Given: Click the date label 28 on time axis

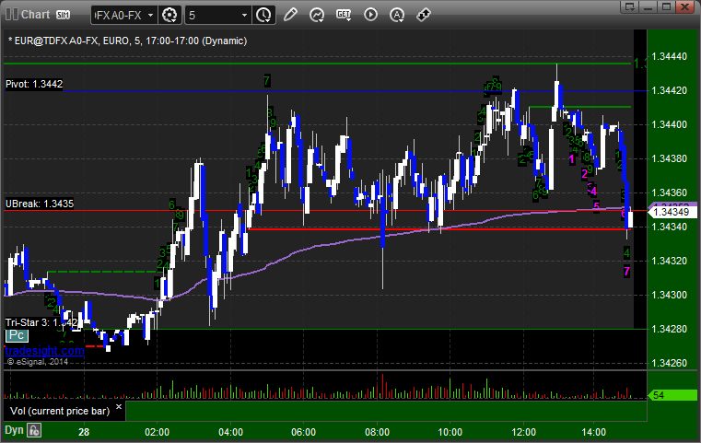Looking at the screenshot, I should (84, 432).
